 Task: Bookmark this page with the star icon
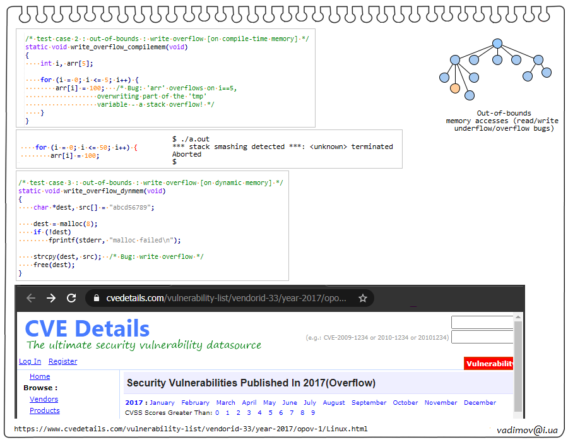coord(363,298)
